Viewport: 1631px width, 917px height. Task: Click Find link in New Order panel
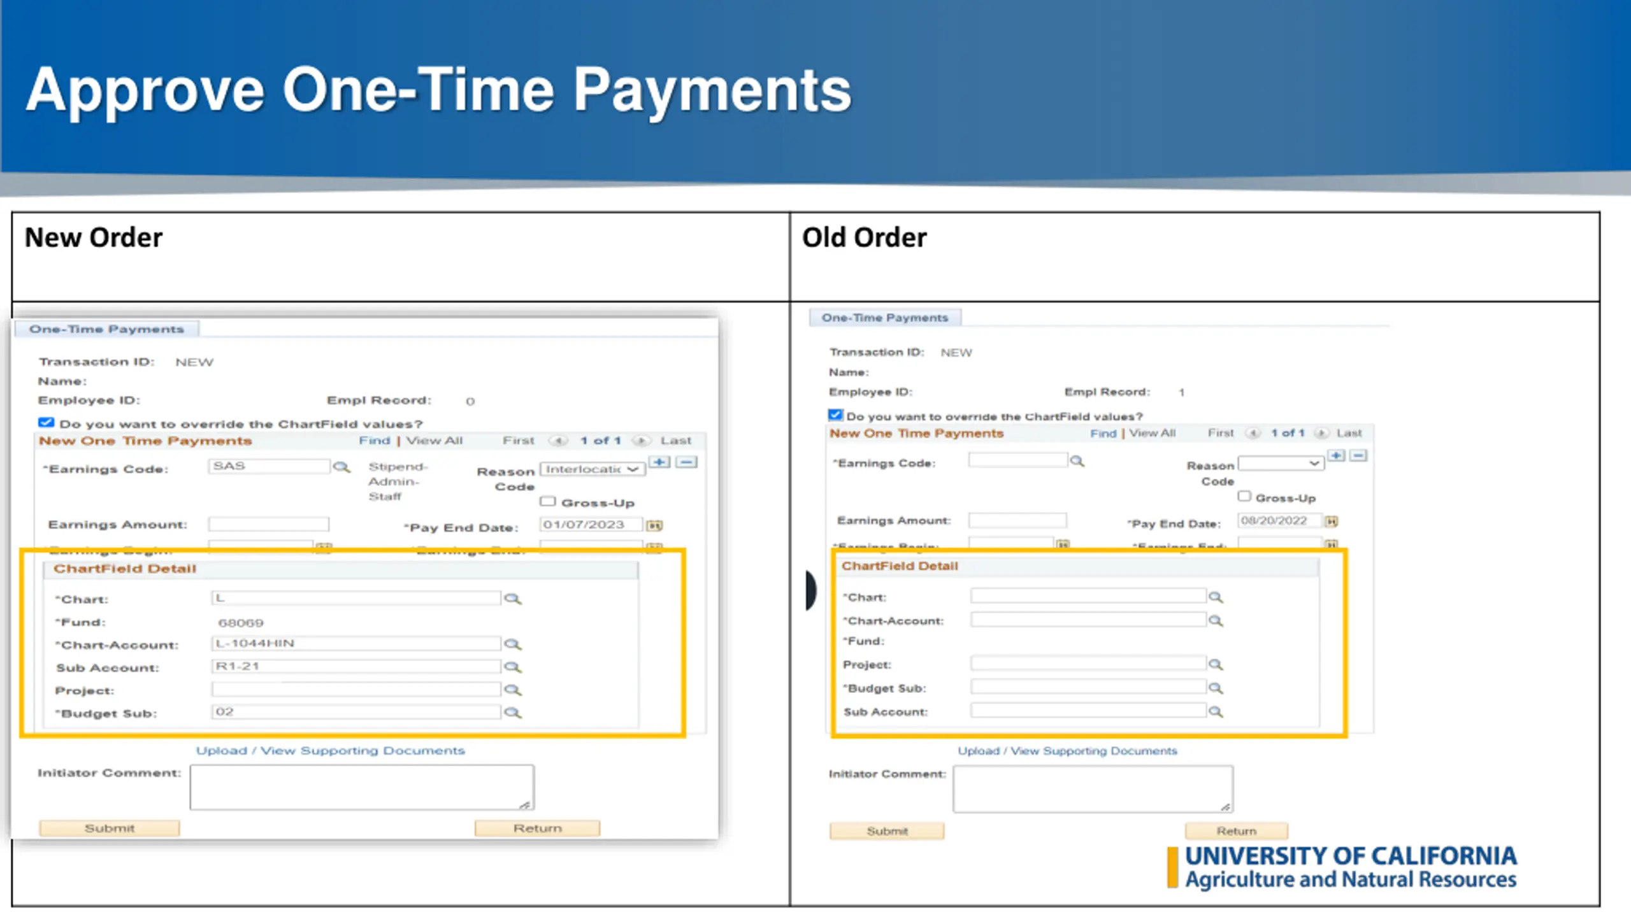(x=374, y=441)
